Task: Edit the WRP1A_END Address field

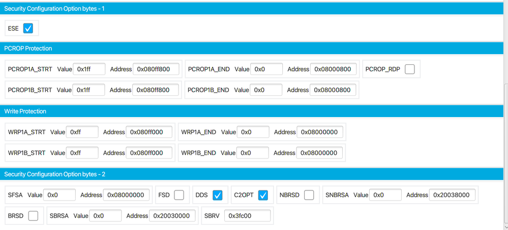Action: [x=320, y=132]
